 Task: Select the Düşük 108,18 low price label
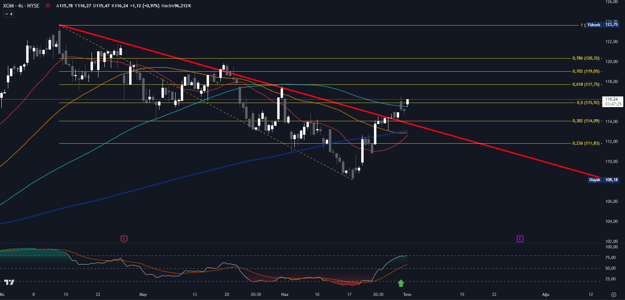point(604,180)
